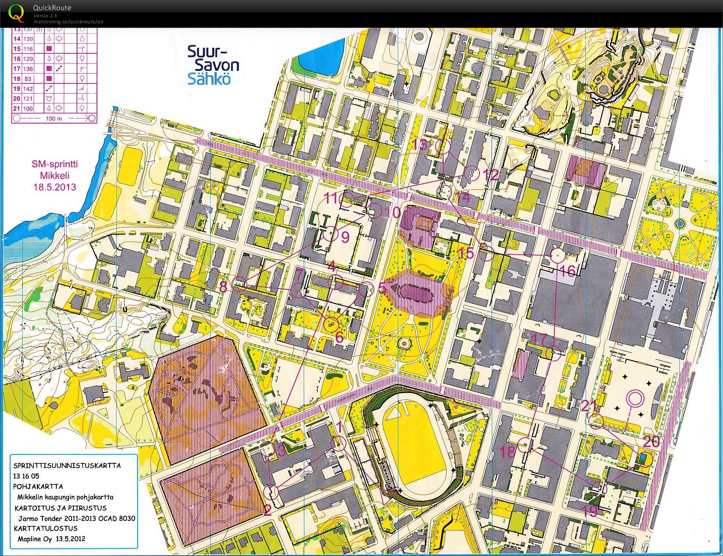Click control description row 21 code 100
The image size is (723, 556).
pyautogui.click(x=28, y=109)
